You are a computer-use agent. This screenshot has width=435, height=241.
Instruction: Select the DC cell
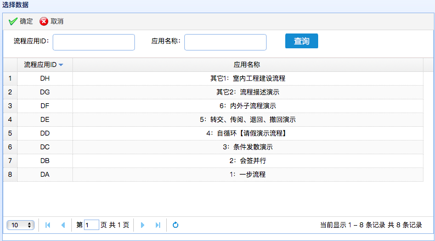pos(45,147)
